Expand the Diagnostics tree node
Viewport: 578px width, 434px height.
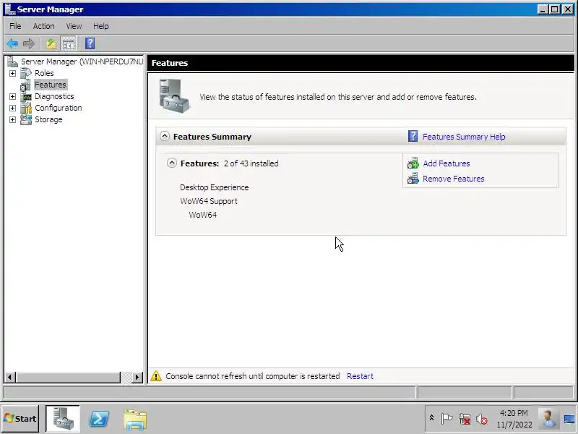tap(12, 96)
